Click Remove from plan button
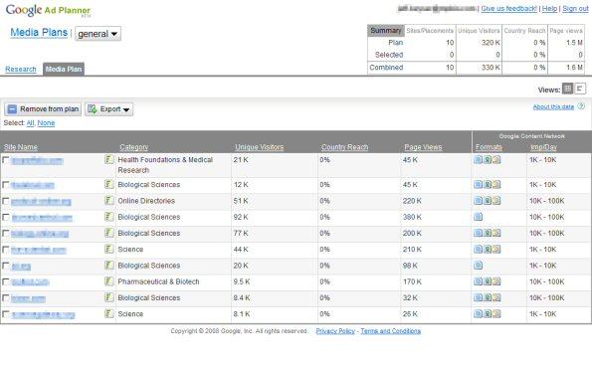Image resolution: width=592 pixels, height=365 pixels. [43, 109]
